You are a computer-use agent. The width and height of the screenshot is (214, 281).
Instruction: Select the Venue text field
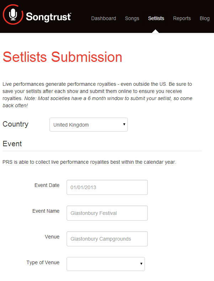[x=107, y=239]
